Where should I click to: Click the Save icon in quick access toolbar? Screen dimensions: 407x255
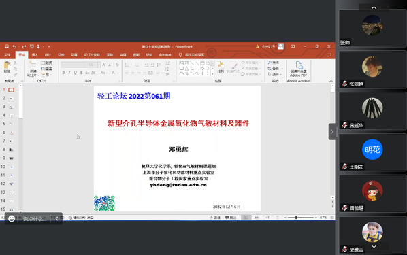click(7, 46)
